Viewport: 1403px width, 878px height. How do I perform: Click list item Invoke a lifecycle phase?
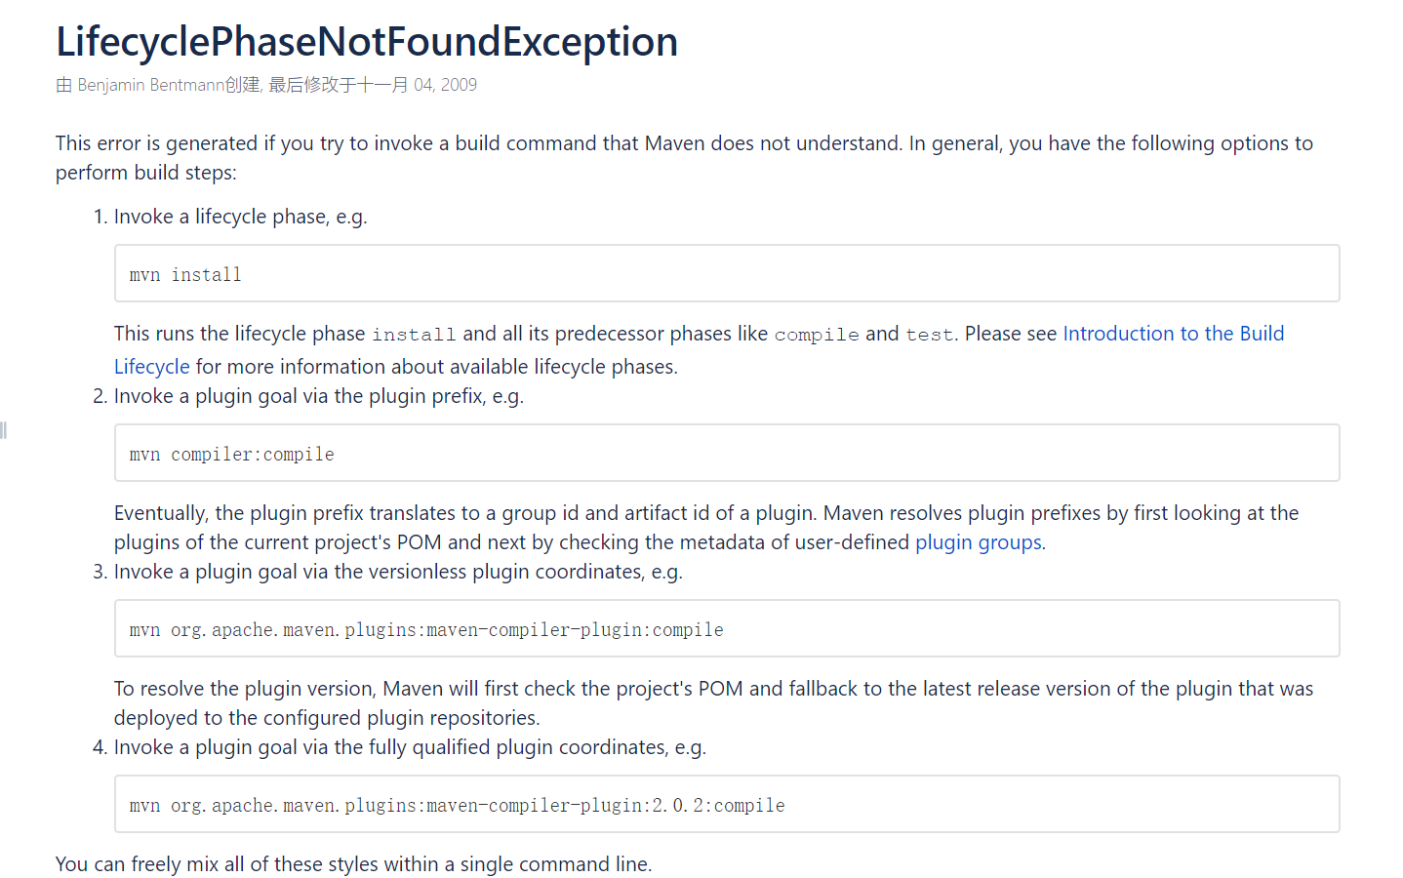[x=240, y=217]
